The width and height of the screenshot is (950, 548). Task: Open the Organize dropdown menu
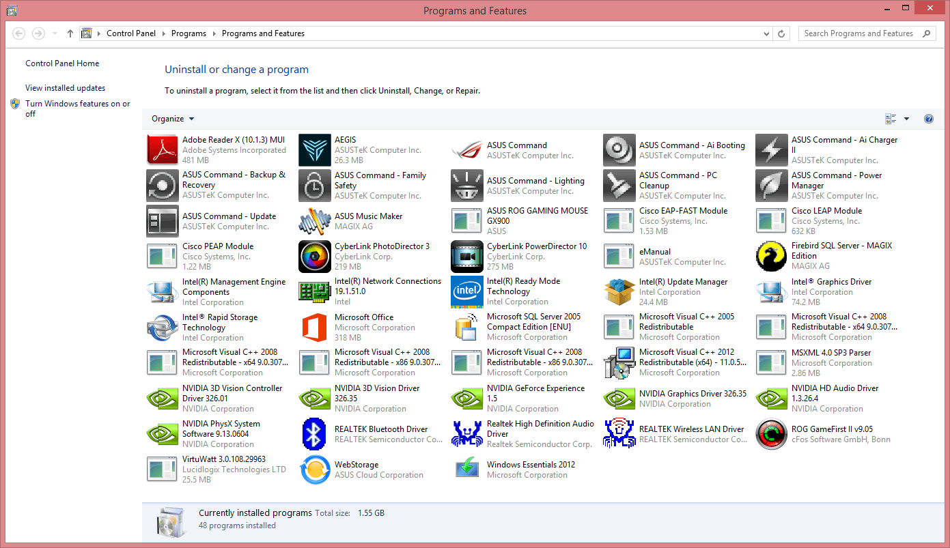tap(173, 119)
